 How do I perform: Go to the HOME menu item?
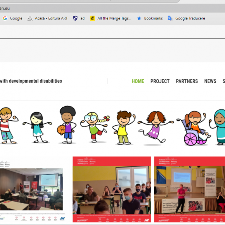(138, 81)
